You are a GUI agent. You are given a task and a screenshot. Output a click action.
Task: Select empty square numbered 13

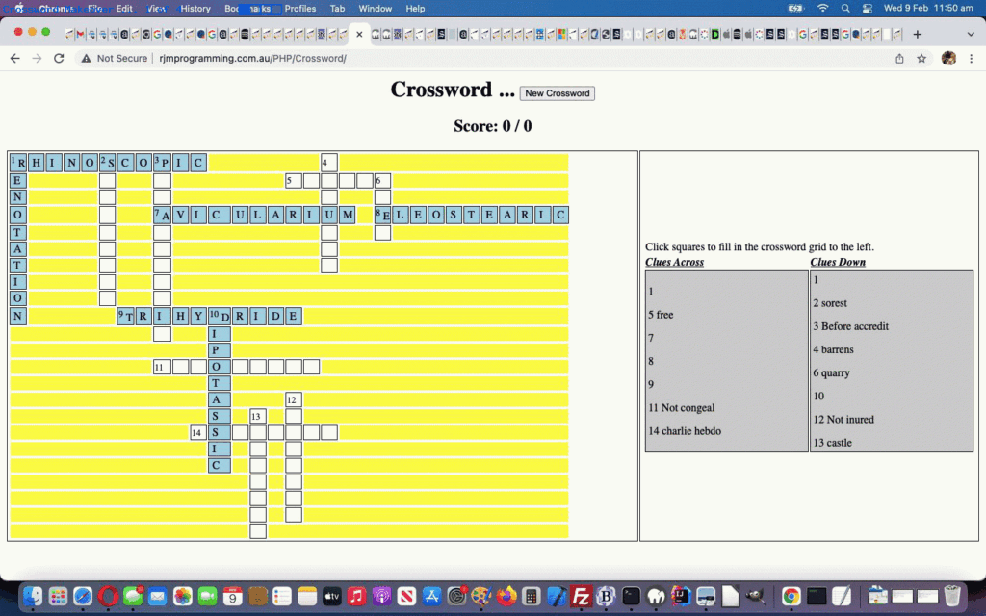coord(257,416)
